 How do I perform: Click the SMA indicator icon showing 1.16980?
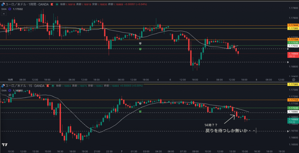10,91
